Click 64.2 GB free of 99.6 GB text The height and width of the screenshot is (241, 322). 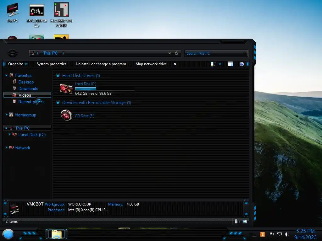(x=93, y=94)
